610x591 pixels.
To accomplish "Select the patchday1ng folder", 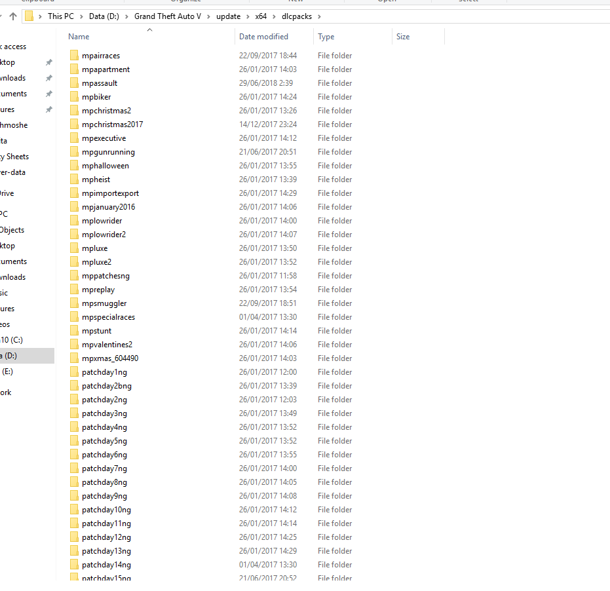I will (x=104, y=372).
